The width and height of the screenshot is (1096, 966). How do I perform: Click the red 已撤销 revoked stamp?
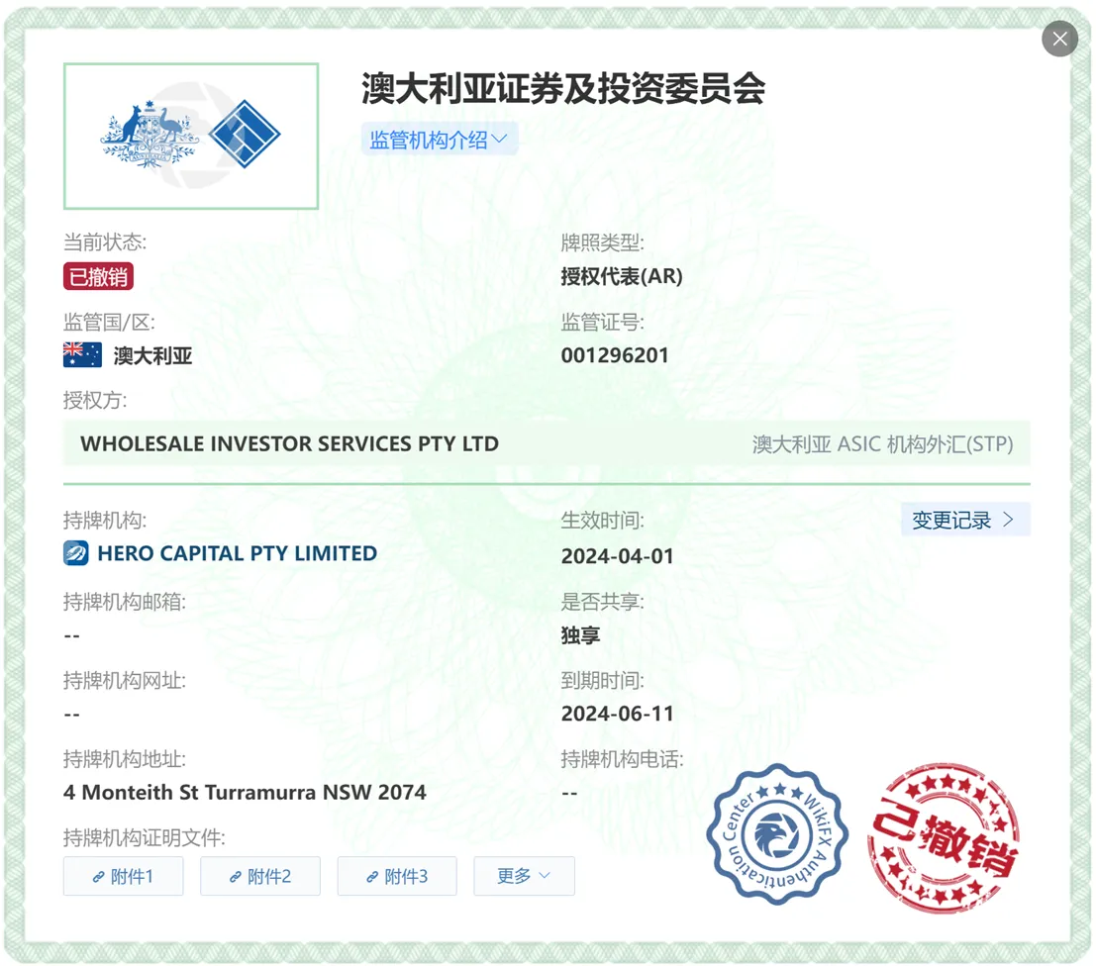pos(943,837)
